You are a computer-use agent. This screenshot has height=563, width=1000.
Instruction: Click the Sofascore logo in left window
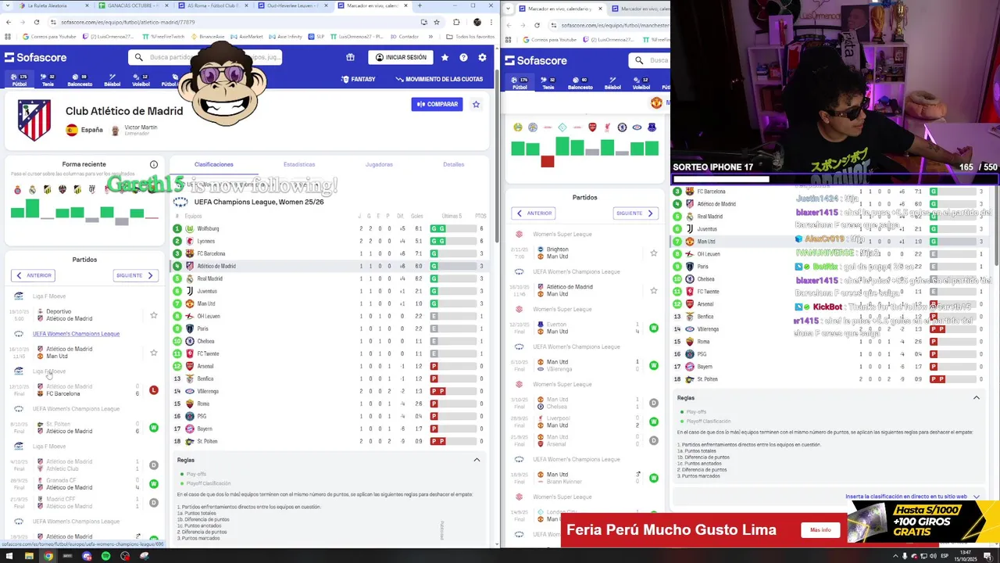click(x=35, y=57)
